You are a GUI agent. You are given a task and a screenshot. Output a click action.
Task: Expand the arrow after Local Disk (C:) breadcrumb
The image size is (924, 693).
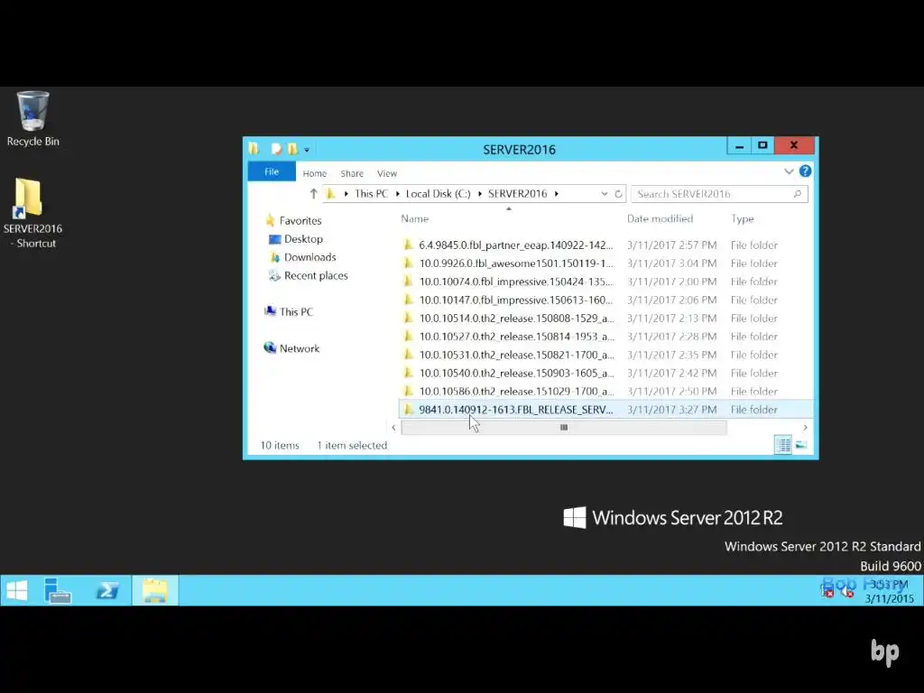(x=480, y=194)
